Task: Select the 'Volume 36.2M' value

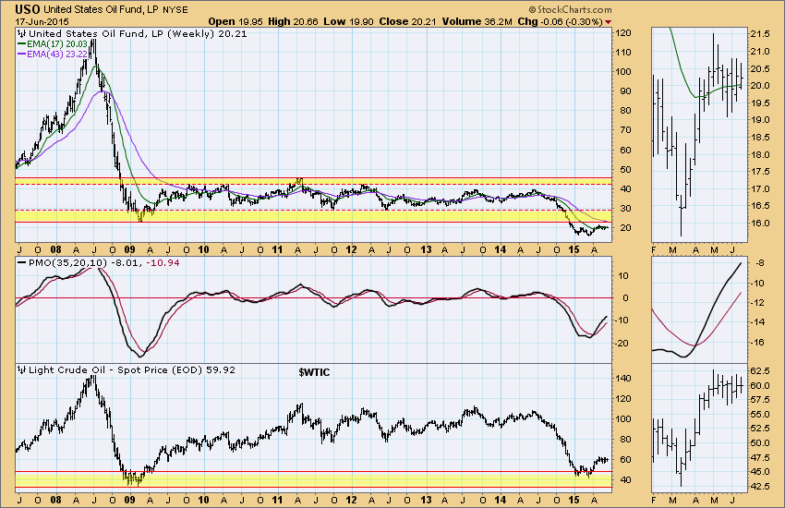Action: tap(477, 21)
